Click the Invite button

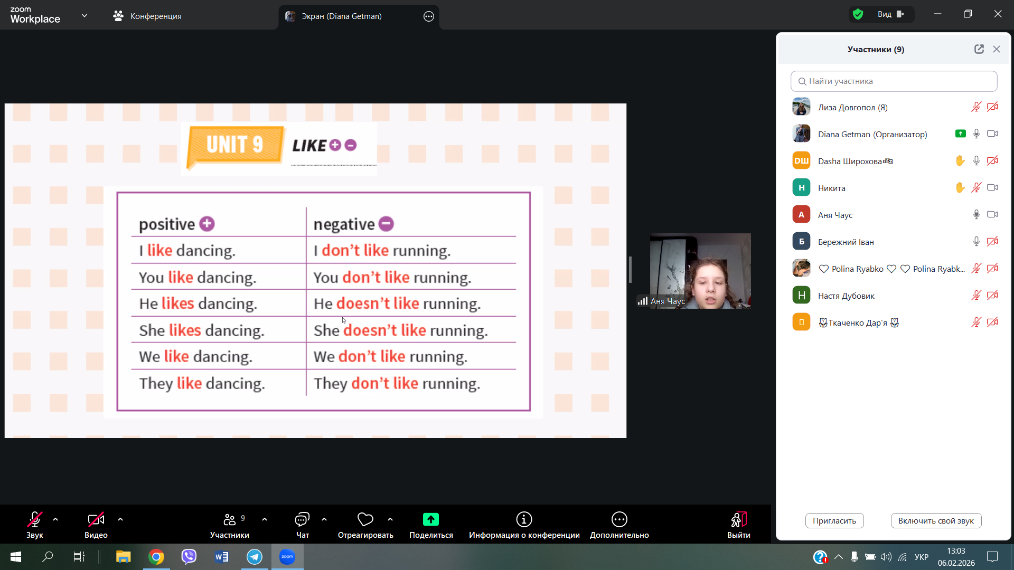coord(834,521)
